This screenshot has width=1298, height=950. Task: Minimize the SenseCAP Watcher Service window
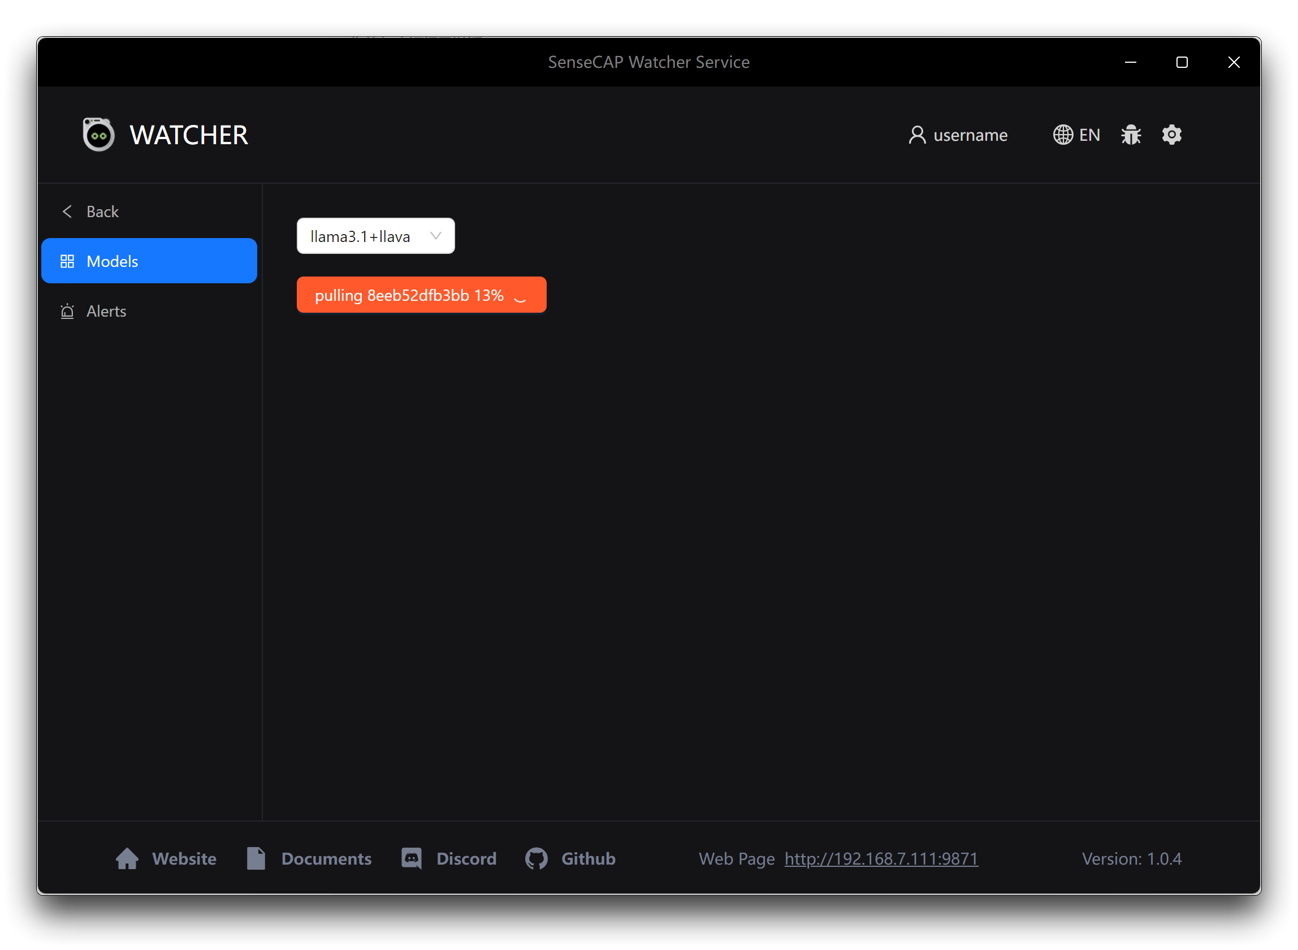point(1130,62)
